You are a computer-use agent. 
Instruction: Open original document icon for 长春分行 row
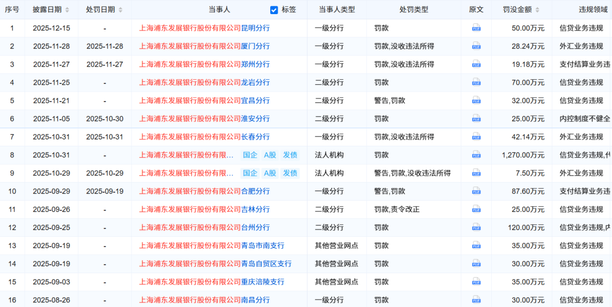click(476, 137)
